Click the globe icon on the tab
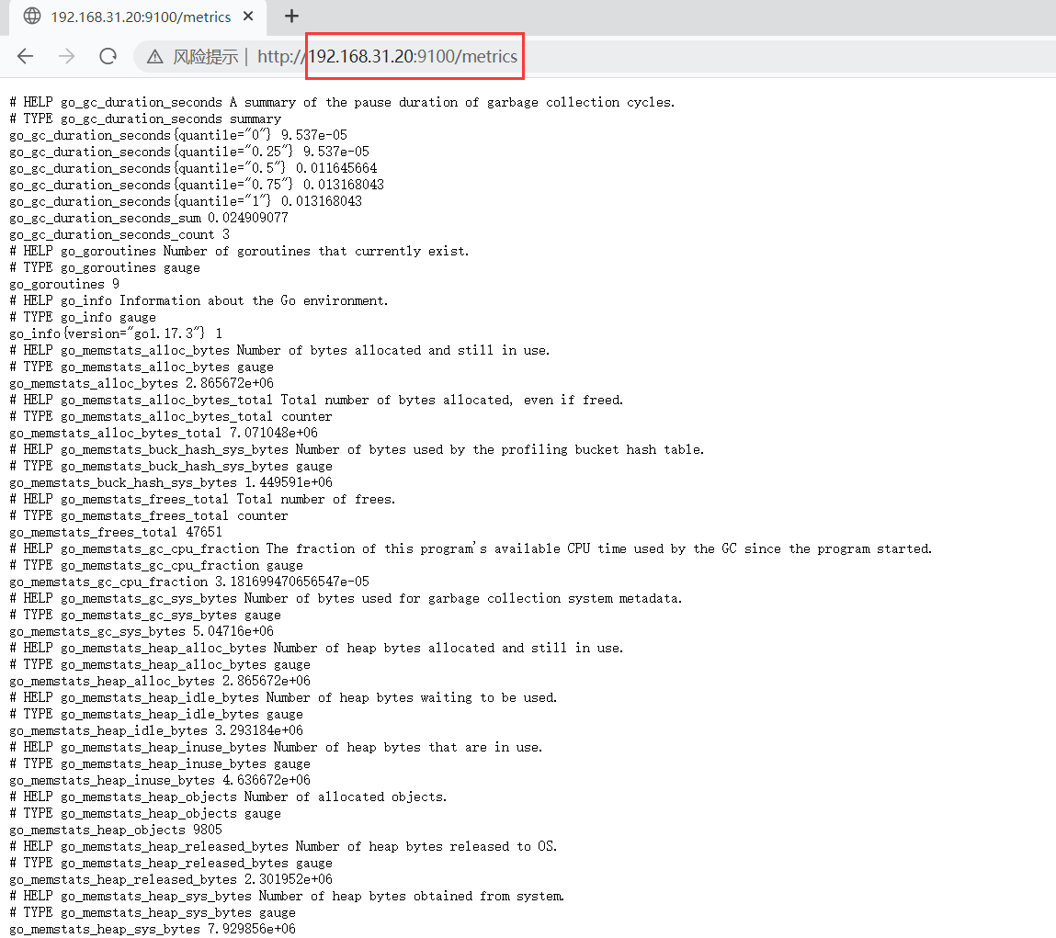 (31, 17)
